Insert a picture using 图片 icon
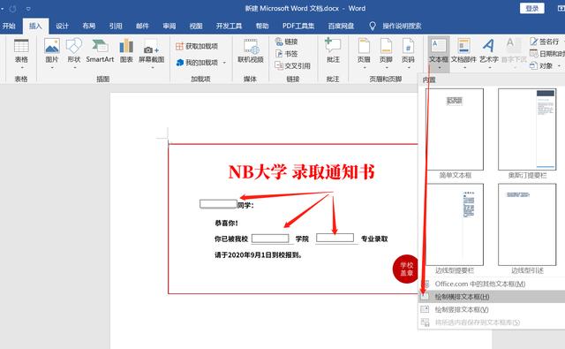 52,53
